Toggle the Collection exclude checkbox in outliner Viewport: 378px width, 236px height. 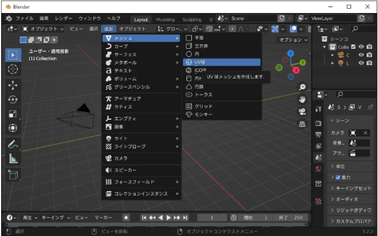[353, 47]
